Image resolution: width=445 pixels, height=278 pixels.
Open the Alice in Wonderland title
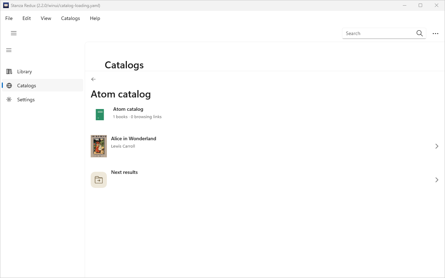(x=134, y=138)
